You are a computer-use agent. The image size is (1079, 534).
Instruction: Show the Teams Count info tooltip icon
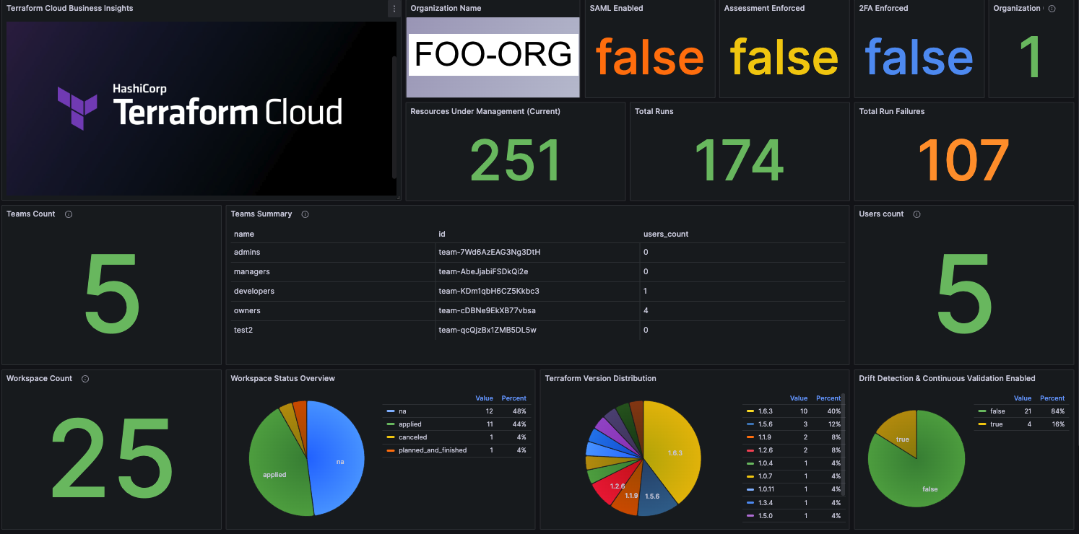pyautogui.click(x=69, y=214)
